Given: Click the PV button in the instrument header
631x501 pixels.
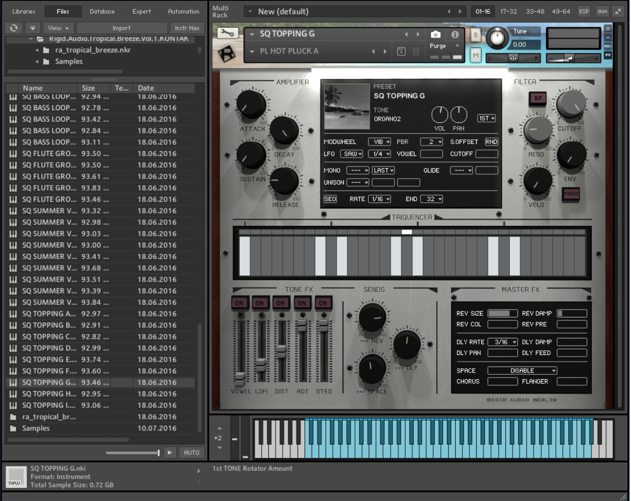Looking at the screenshot, I should pyautogui.click(x=608, y=55).
